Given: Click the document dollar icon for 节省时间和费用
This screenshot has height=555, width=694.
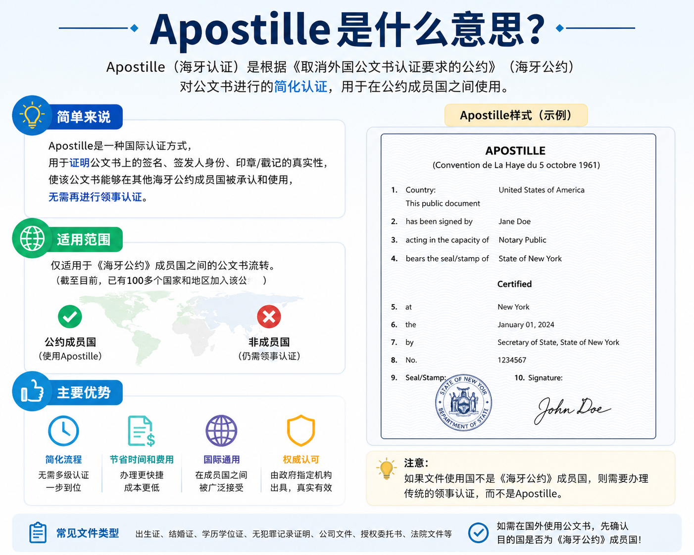Looking at the screenshot, I should [x=141, y=431].
